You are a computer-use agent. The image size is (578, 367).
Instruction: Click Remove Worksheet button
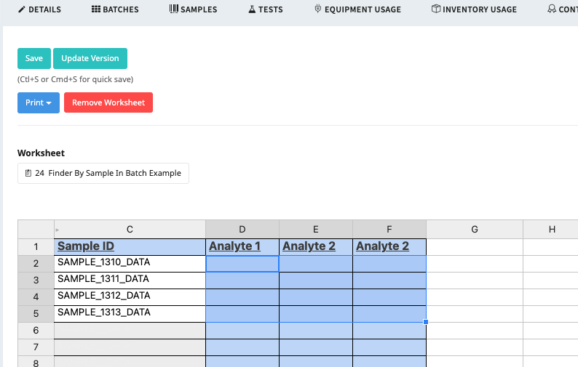tap(108, 102)
